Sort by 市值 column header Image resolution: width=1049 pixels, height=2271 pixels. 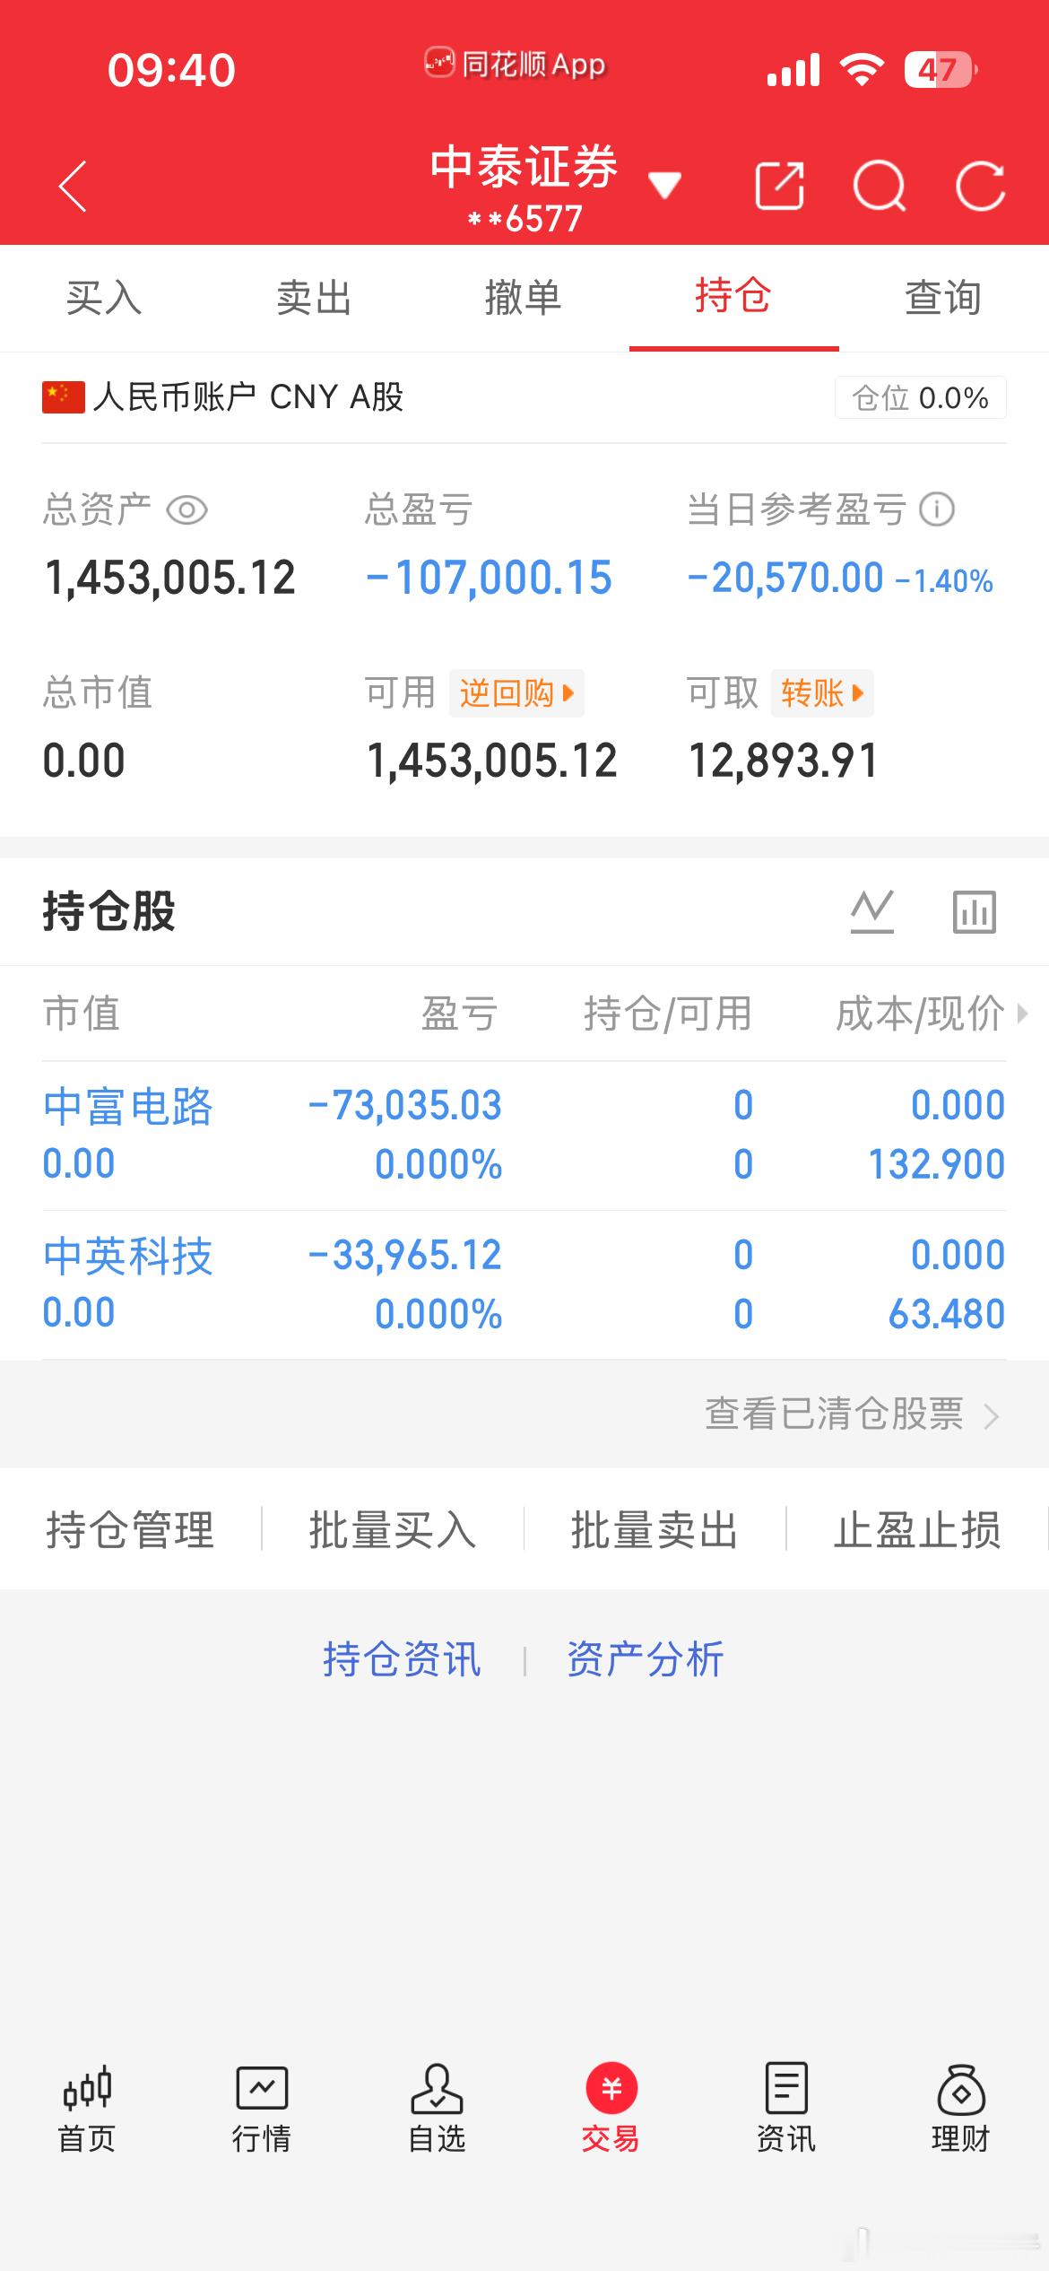pos(82,1014)
